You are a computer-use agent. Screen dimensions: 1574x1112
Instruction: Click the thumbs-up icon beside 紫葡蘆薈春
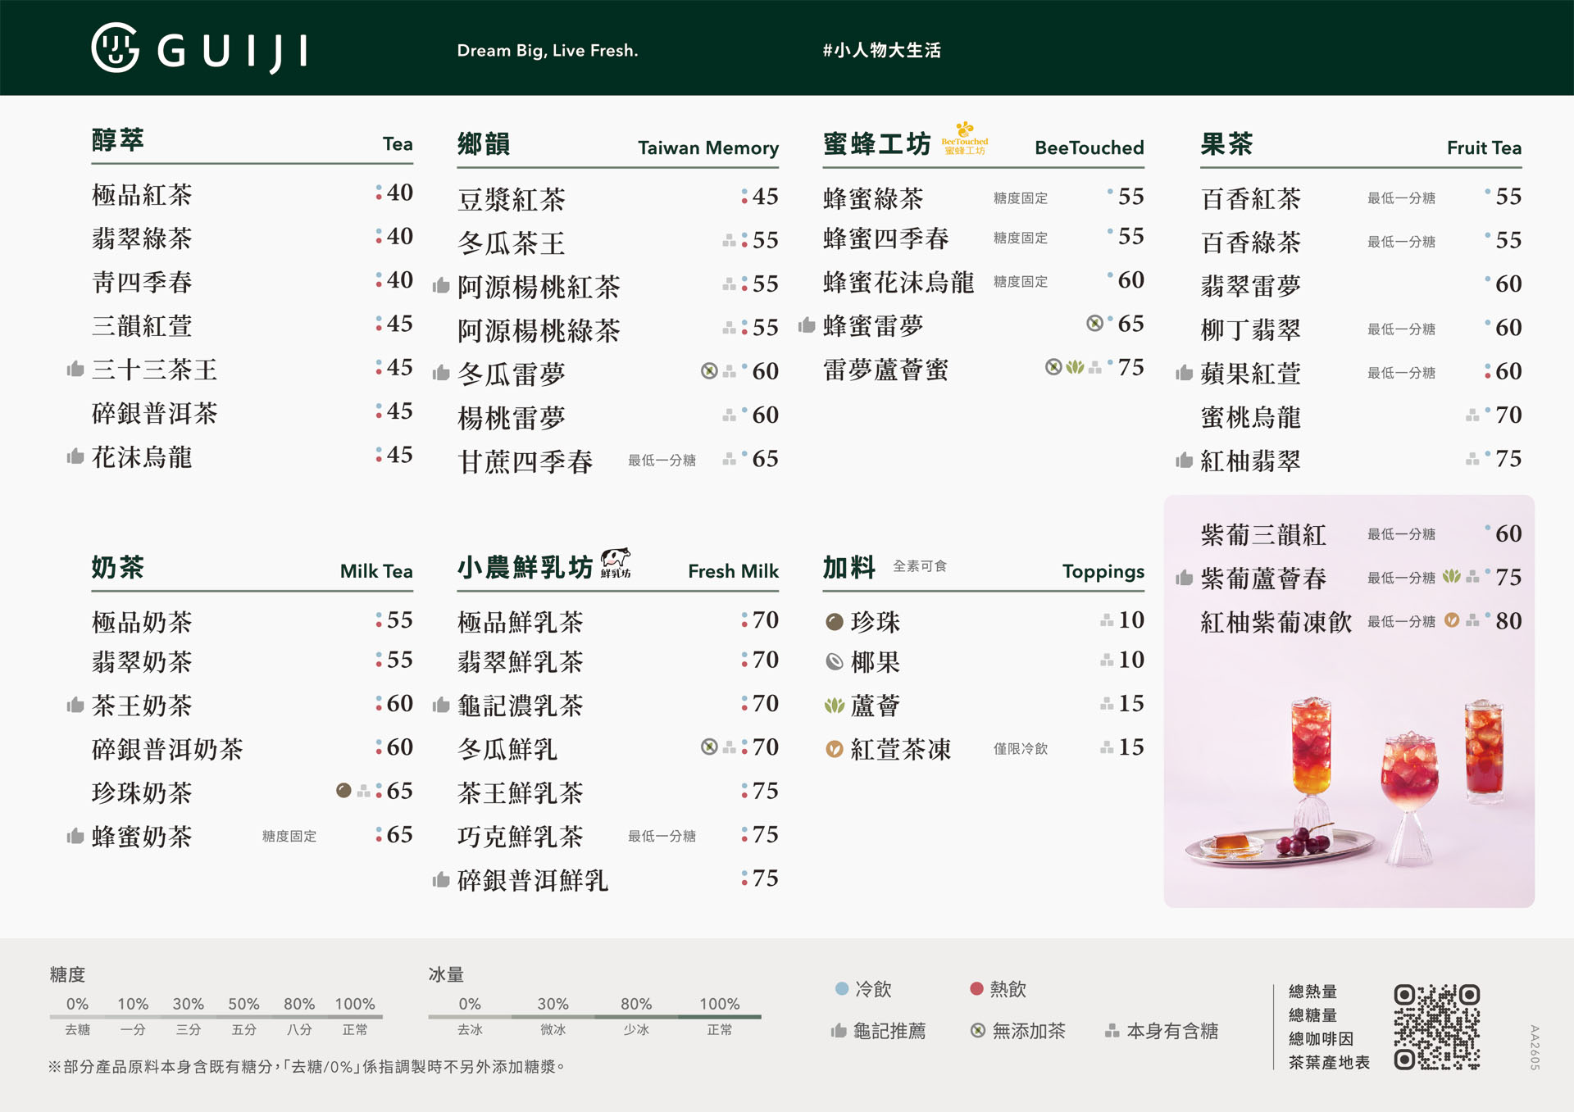click(x=1184, y=578)
